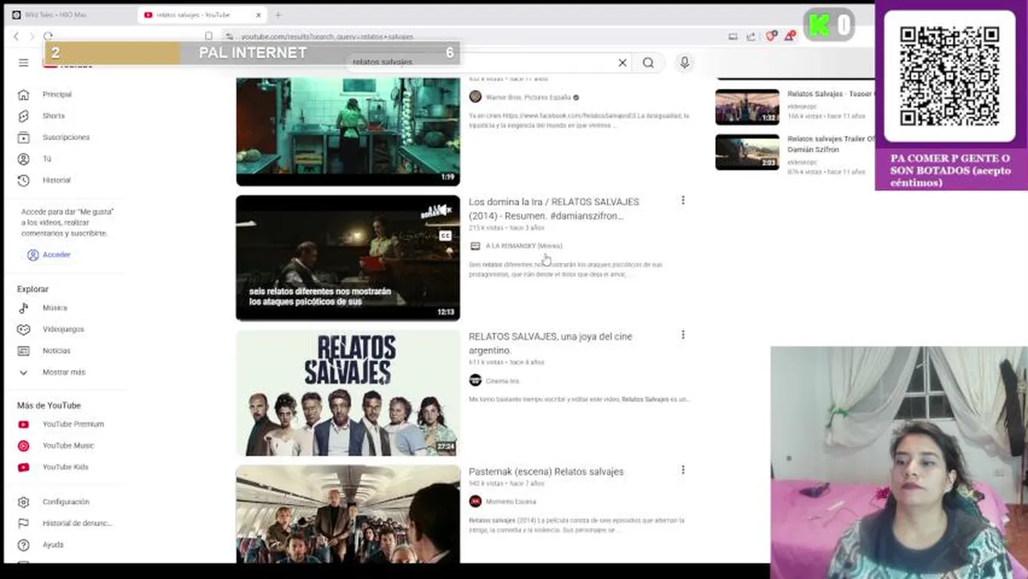
Task: Open Ayuda help page
Action: click(x=52, y=545)
